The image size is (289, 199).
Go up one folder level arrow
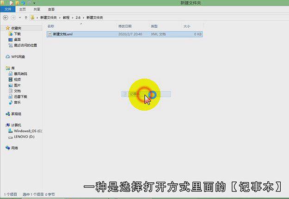click(26, 18)
